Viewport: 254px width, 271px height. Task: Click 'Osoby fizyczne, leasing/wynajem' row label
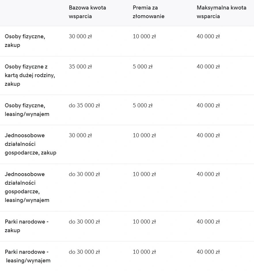[x=27, y=110]
